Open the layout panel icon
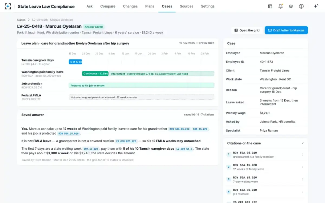 tap(270, 6)
